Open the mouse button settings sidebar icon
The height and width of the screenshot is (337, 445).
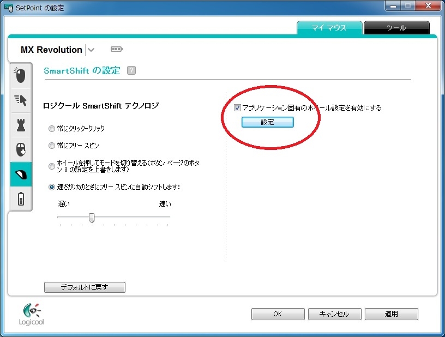pos(20,75)
